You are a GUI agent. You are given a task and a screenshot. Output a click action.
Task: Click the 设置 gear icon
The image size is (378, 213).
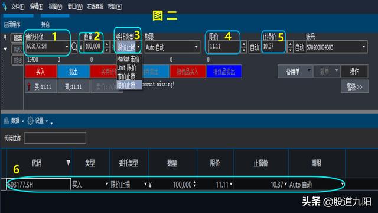(x=30, y=120)
